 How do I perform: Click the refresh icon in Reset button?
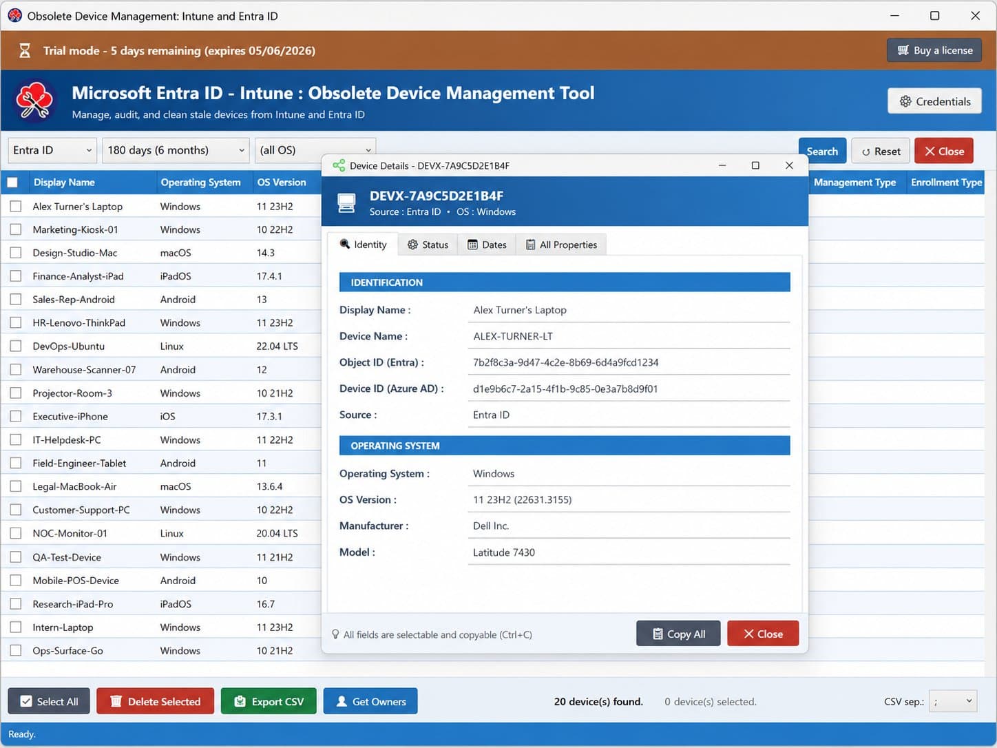865,152
